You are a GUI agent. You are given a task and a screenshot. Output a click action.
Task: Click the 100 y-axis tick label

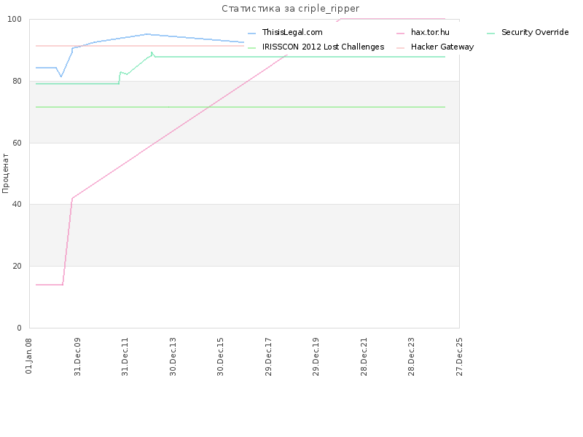pos(15,19)
